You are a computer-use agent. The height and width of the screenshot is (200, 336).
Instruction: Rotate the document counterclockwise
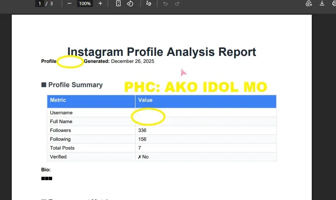coord(130,3)
